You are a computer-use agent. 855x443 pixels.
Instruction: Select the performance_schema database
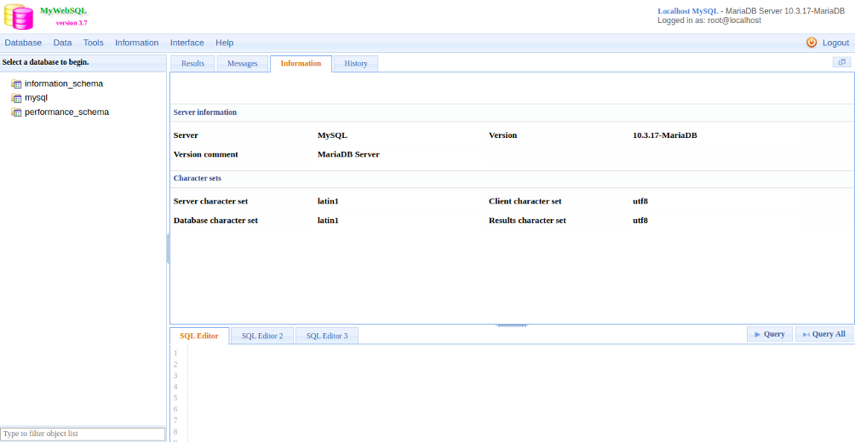click(67, 112)
